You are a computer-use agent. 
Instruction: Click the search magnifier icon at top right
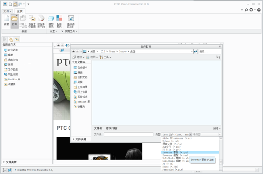click(x=246, y=10)
